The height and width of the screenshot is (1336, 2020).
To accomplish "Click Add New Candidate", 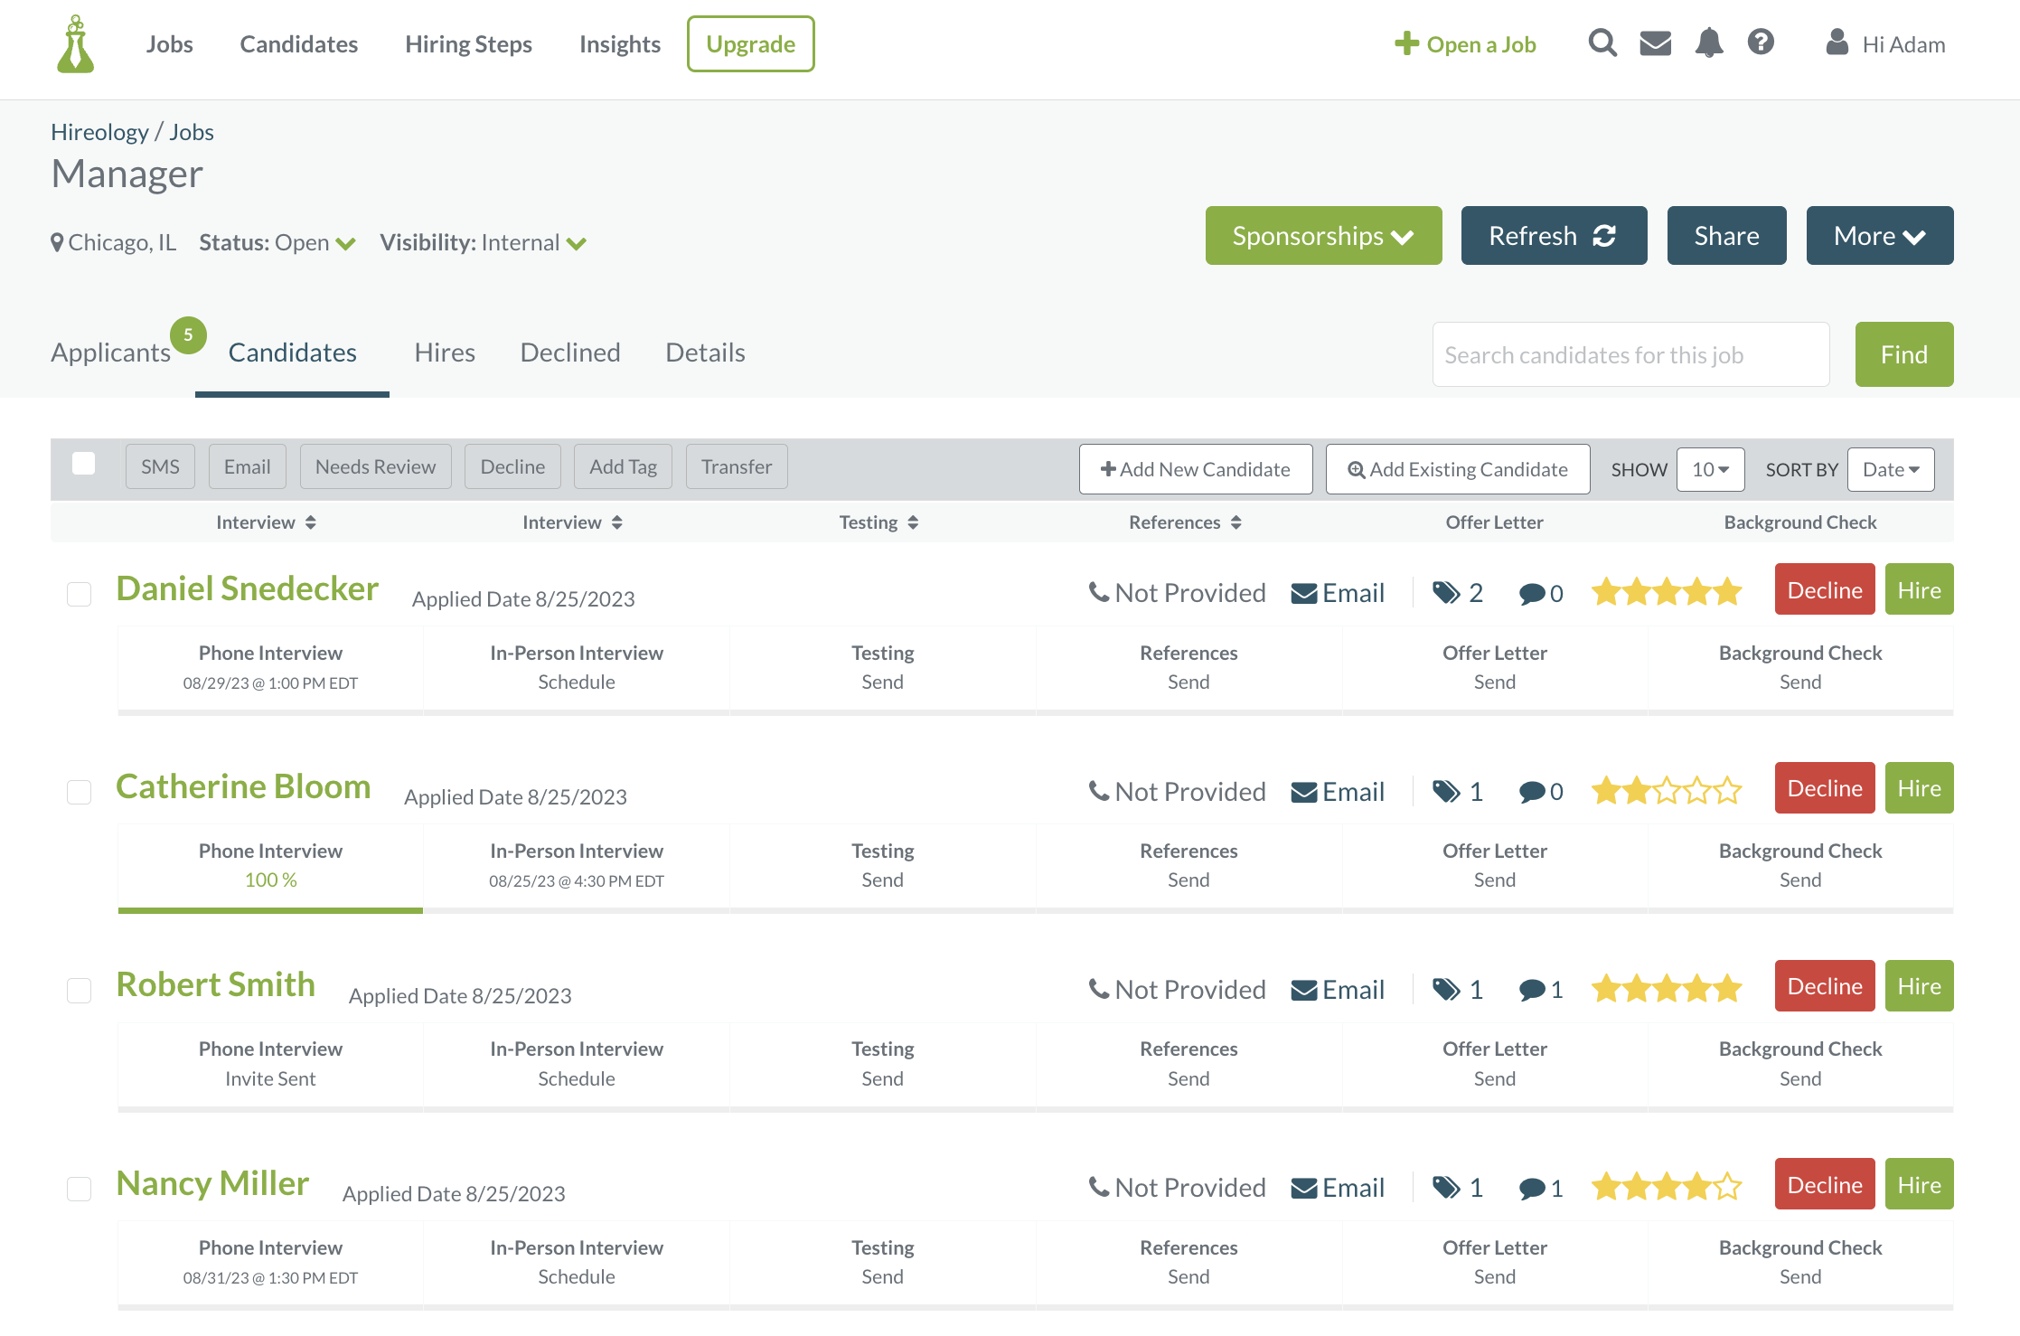I will (x=1195, y=469).
